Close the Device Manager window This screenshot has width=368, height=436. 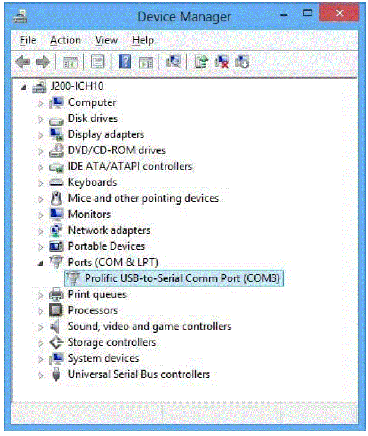click(x=339, y=13)
